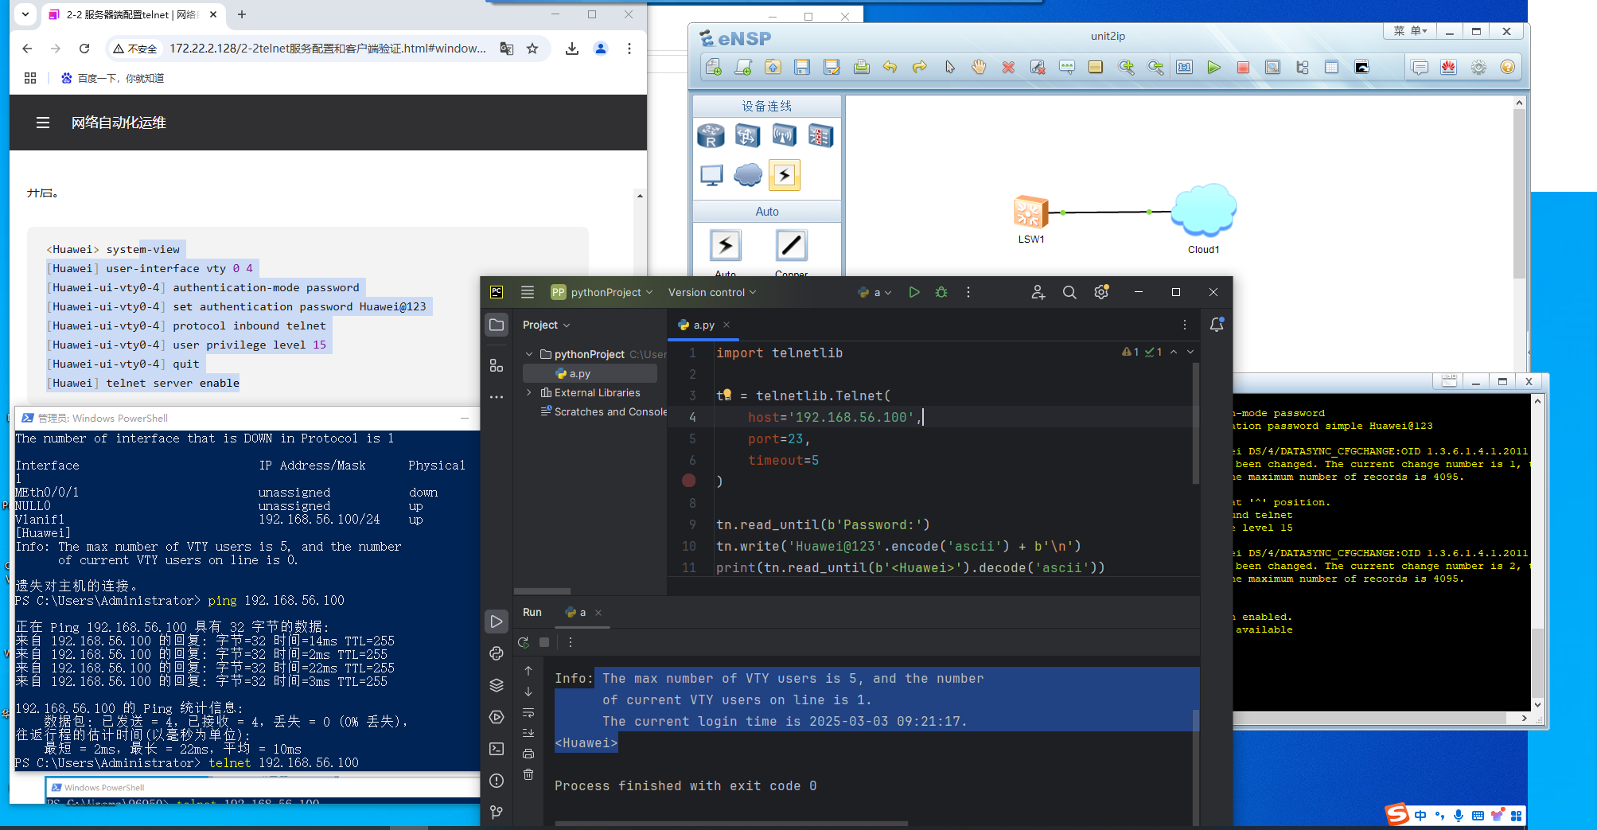Toggle soft-wrap in the Run console

tap(528, 713)
